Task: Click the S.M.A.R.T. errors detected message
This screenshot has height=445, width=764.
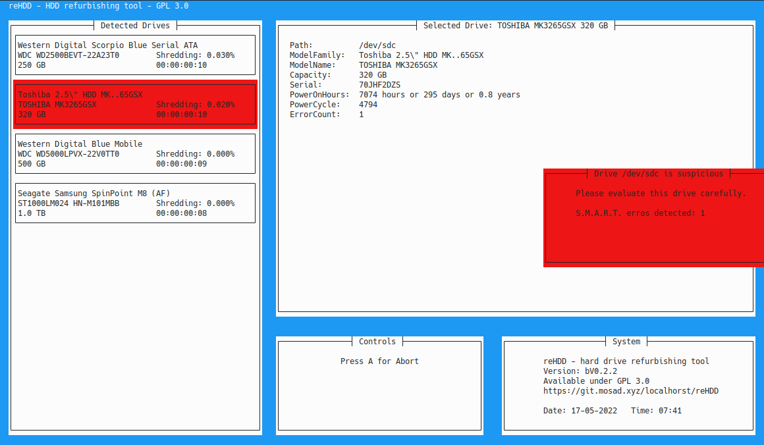Action: (x=640, y=213)
